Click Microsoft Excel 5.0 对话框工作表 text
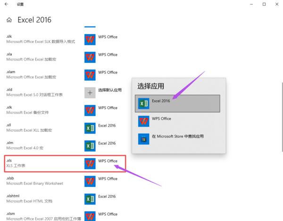This screenshot has width=283, height=221. 34,95
